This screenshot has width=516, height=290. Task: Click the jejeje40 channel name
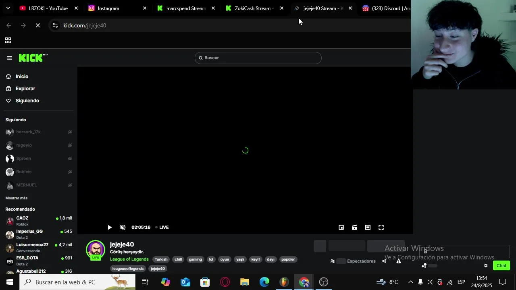[x=122, y=244]
